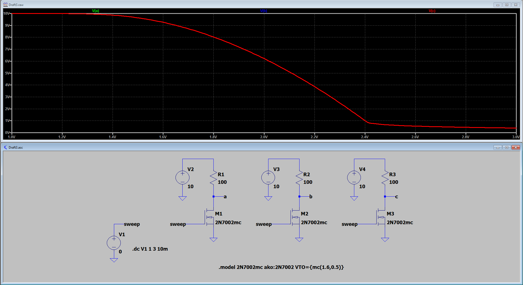
Task: Click the ground symbol under V3
Action: (268, 198)
